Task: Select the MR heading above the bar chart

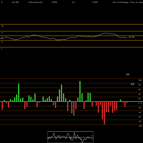Action: [128, 74]
